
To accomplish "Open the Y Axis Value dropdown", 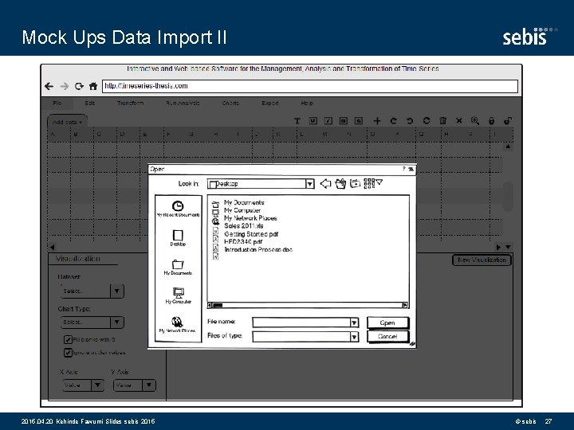I will (135, 385).
